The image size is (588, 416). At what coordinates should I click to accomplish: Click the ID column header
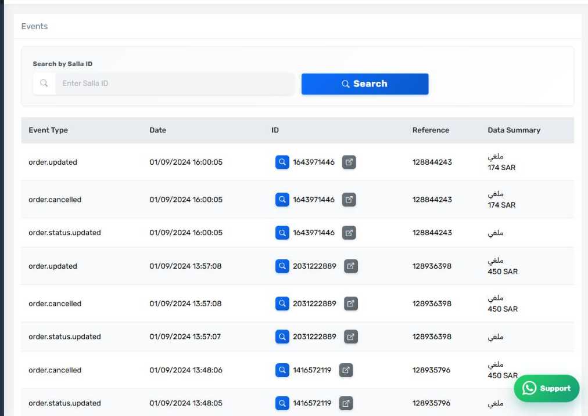pos(275,131)
